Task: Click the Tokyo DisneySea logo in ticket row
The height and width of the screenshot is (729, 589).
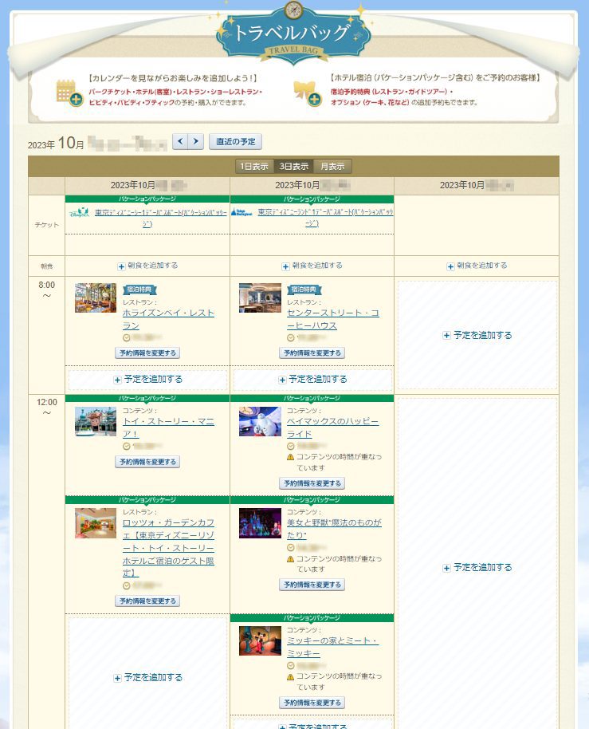Action: 80,213
